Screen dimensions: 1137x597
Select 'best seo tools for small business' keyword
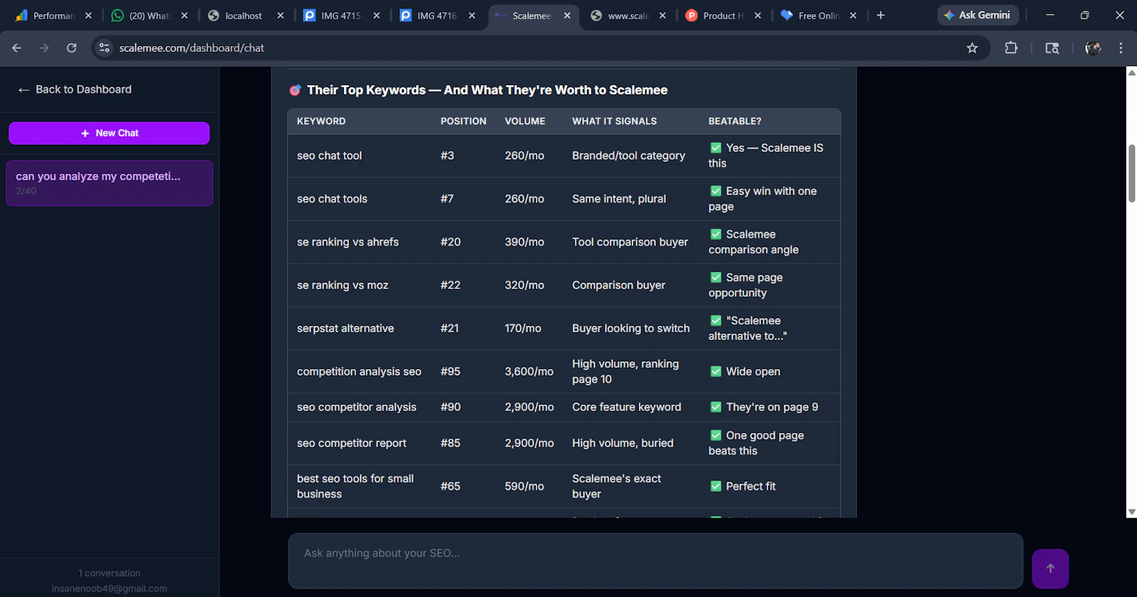point(355,486)
